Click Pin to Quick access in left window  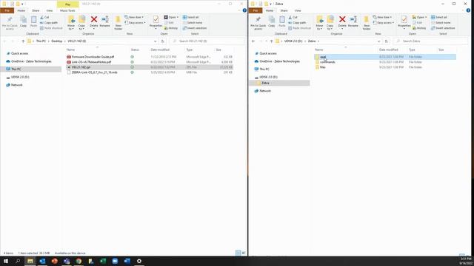pyautogui.click(x=10, y=23)
